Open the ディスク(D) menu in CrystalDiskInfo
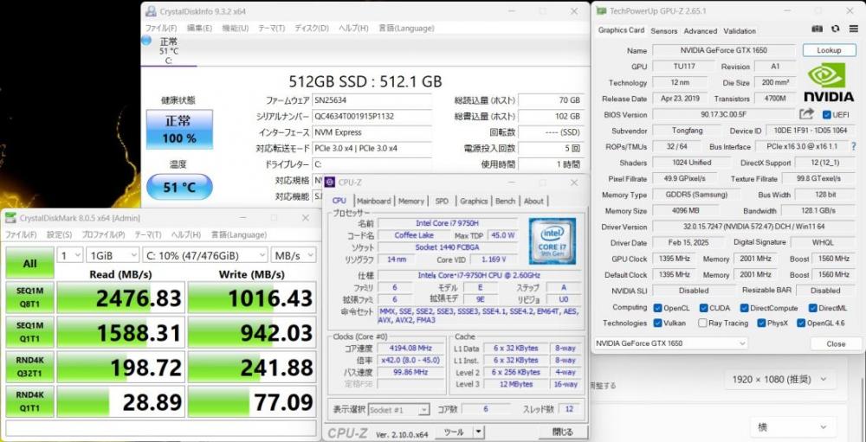 312,29
